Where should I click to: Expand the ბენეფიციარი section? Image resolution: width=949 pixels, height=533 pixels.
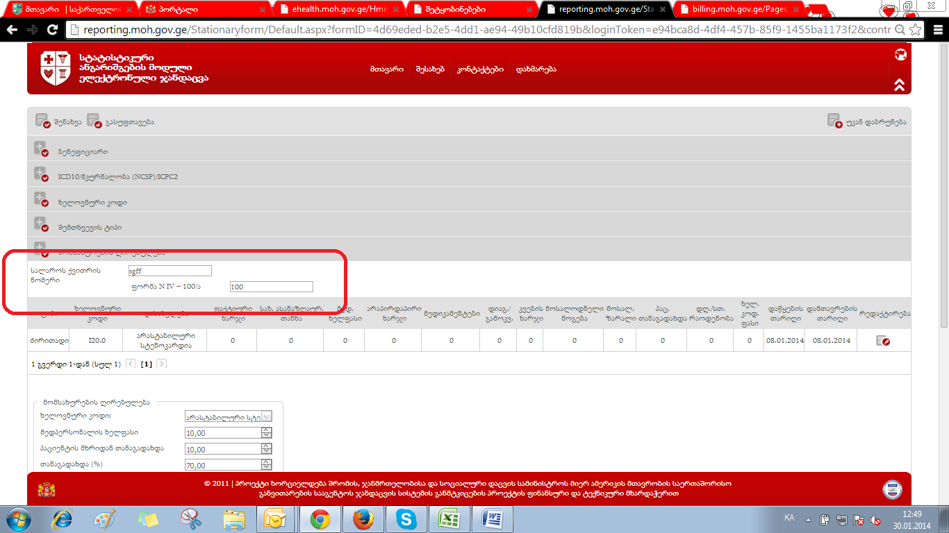pyautogui.click(x=41, y=150)
